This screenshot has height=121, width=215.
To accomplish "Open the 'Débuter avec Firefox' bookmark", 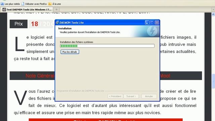I will (x=34, y=4).
